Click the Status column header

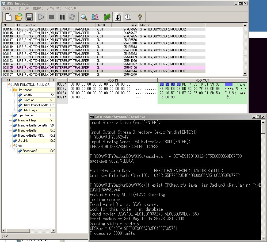[172, 25]
